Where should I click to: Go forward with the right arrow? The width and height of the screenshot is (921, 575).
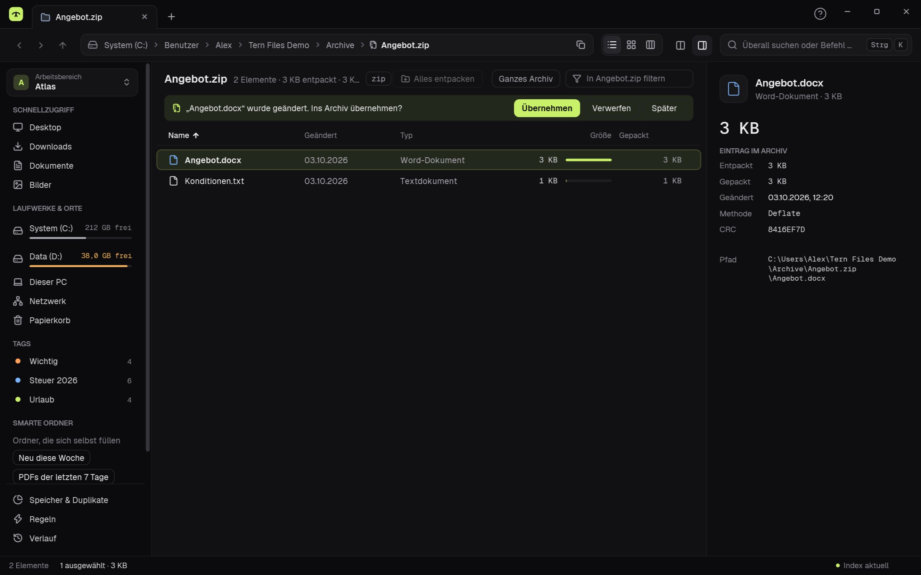click(x=41, y=45)
